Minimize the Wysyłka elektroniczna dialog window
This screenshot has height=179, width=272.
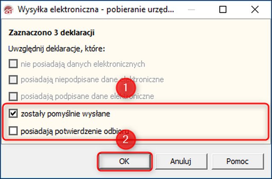click(191, 9)
